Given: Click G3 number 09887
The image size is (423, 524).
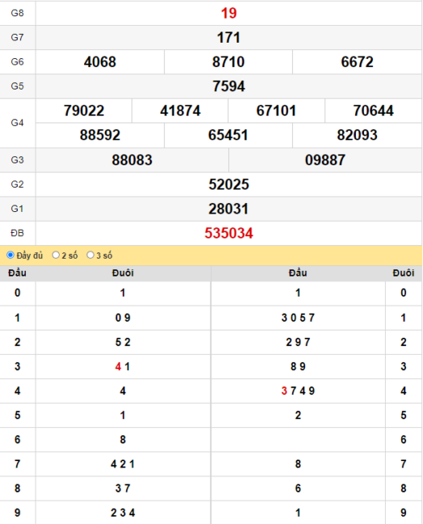Looking at the screenshot, I should pyautogui.click(x=325, y=160).
